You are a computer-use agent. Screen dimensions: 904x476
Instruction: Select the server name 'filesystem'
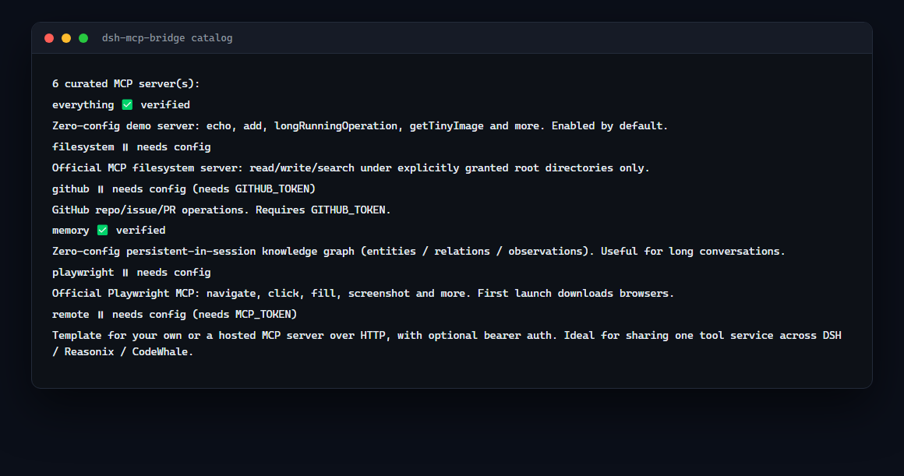83,147
